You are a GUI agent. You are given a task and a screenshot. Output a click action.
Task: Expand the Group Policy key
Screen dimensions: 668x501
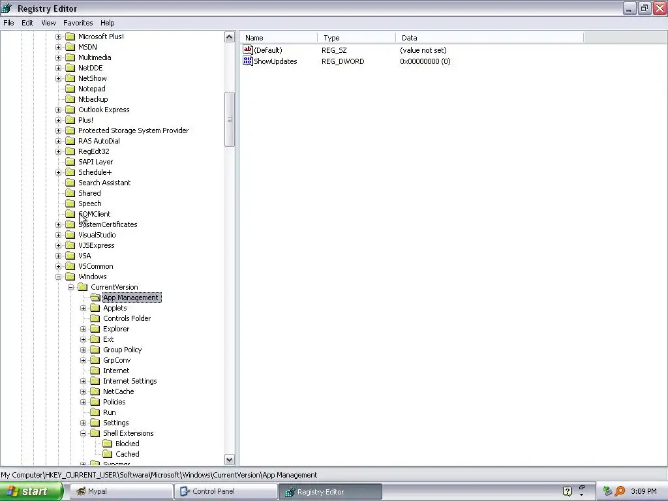click(x=83, y=350)
